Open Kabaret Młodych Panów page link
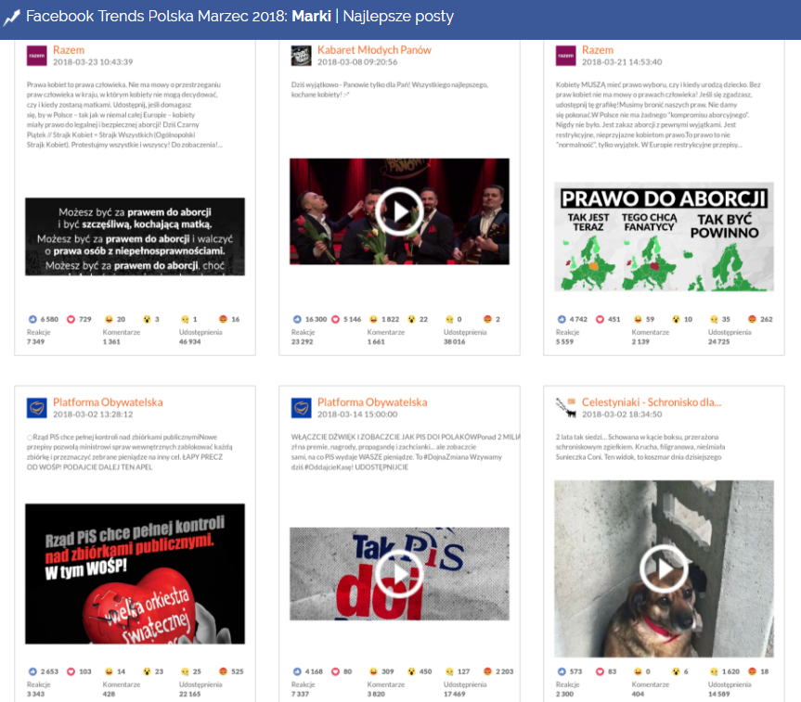Image resolution: width=801 pixels, height=702 pixels. click(x=374, y=49)
